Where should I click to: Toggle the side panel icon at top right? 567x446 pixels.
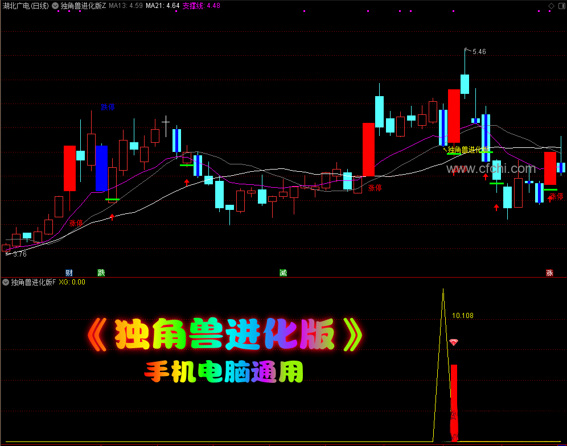(x=562, y=6)
